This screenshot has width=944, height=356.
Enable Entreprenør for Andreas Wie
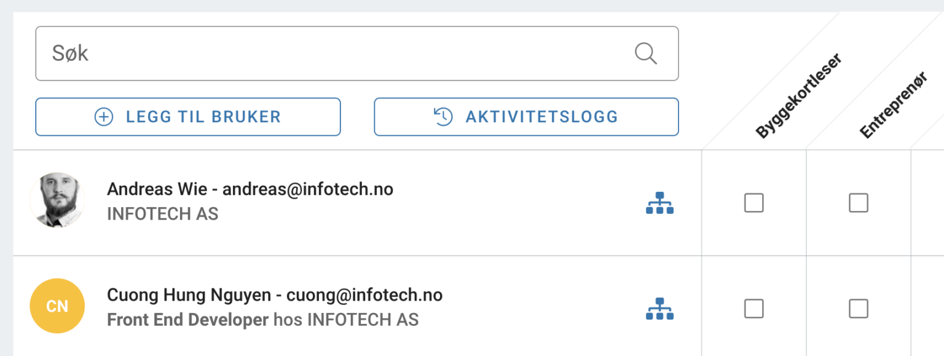[x=859, y=203]
